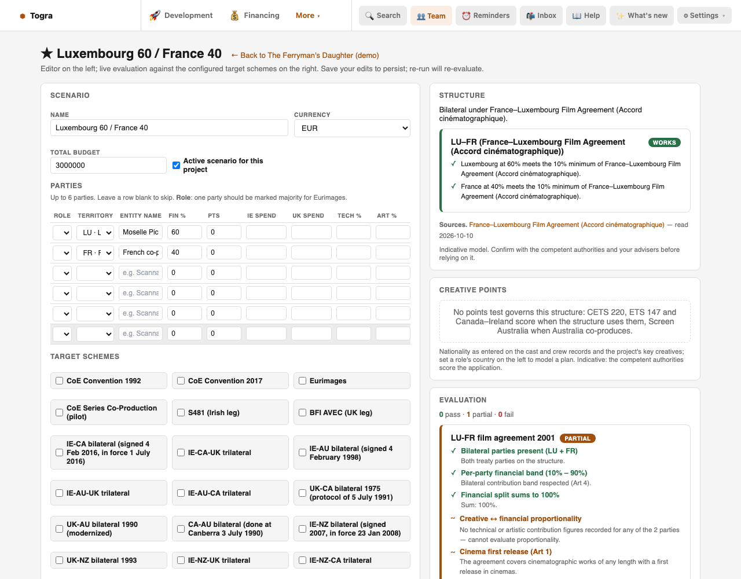Click the magnifying glass Search icon
This screenshot has height=579, width=741.
[369, 16]
